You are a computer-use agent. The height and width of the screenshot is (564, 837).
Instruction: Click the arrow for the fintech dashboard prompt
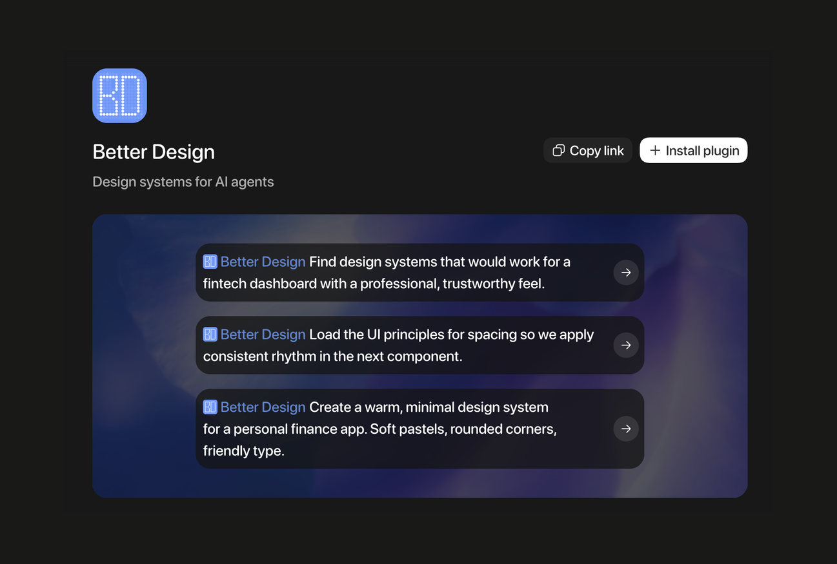[626, 273]
